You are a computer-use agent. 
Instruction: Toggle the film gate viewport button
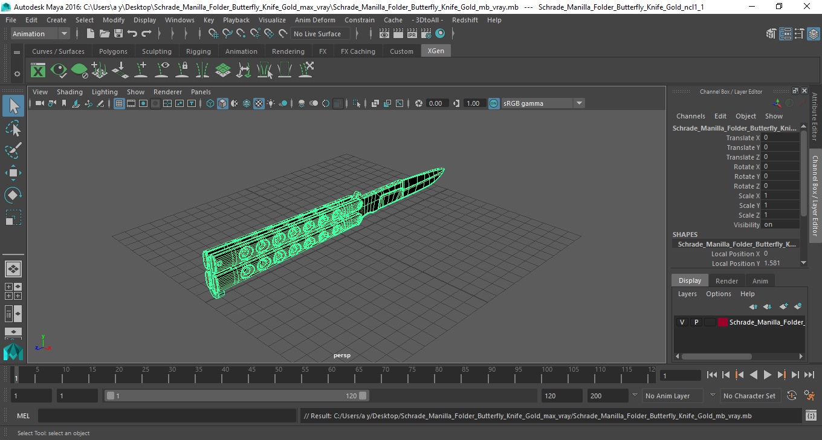point(131,103)
